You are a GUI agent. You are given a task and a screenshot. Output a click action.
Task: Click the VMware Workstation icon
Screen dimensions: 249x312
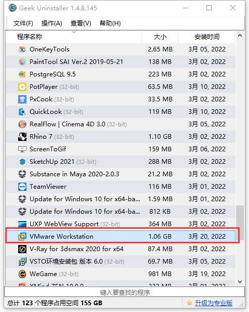[22, 237]
